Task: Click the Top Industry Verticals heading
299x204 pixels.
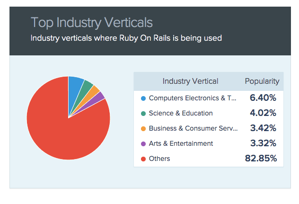Action: (x=92, y=23)
